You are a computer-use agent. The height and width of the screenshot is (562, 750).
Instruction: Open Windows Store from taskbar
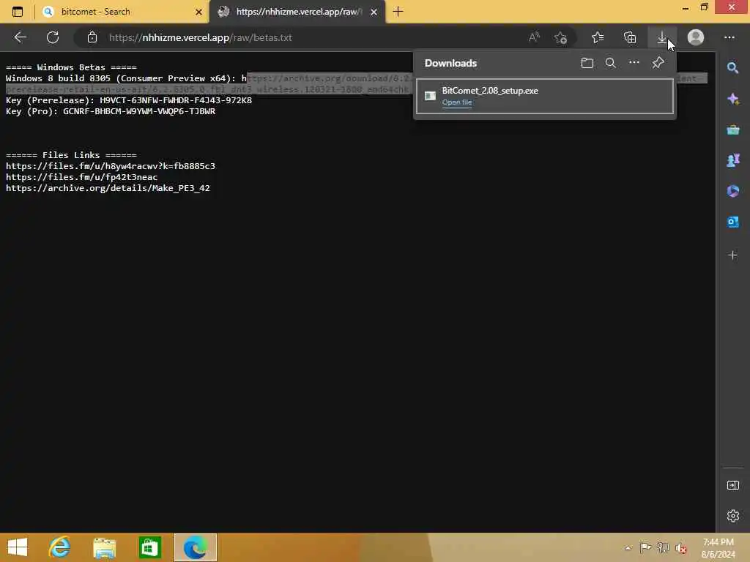[x=149, y=547]
